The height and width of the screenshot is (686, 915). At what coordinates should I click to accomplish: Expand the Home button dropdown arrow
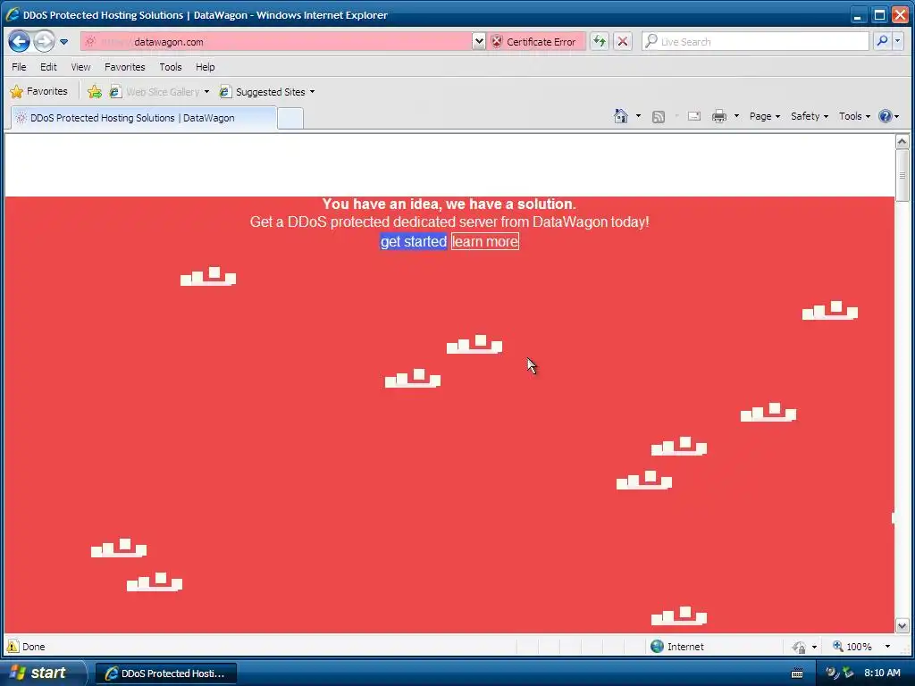click(x=638, y=116)
